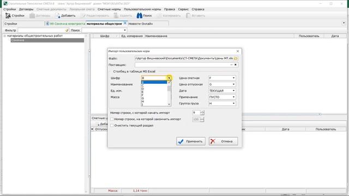Select option H in Шифр list

coord(154,101)
